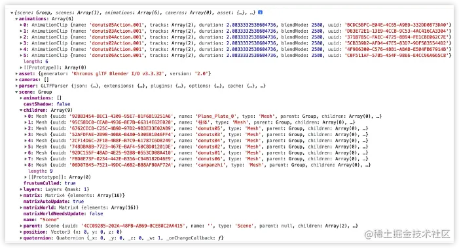Expand the position: Vector3 property
Viewport: 459px width, 248px height.
(x=22, y=232)
